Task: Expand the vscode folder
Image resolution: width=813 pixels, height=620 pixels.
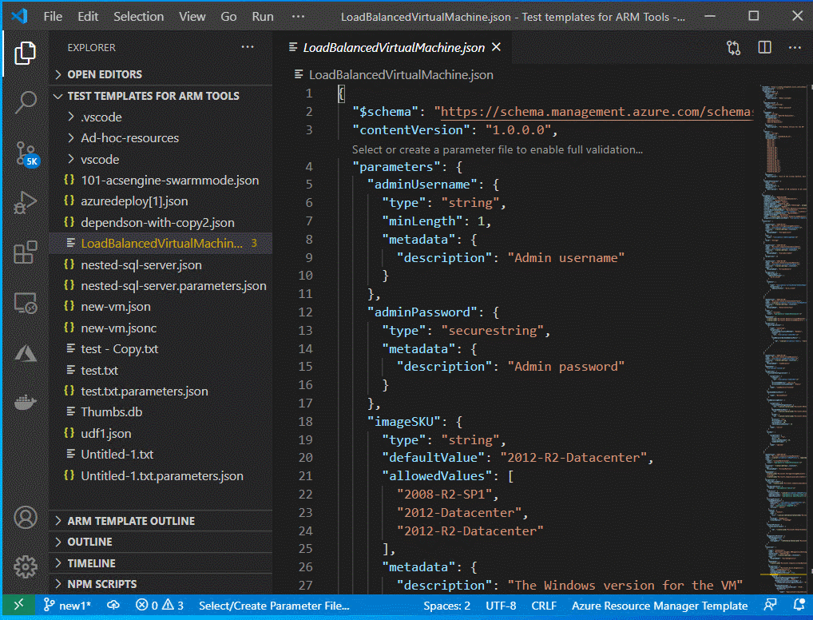Action: [x=161, y=159]
